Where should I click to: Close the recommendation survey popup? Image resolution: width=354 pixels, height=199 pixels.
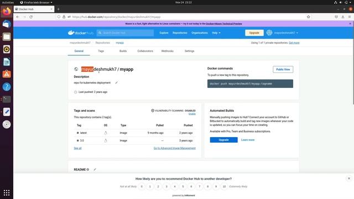[349, 179]
